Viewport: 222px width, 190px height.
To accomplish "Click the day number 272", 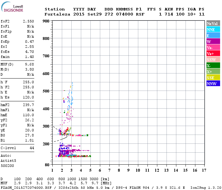I will 109,14.
